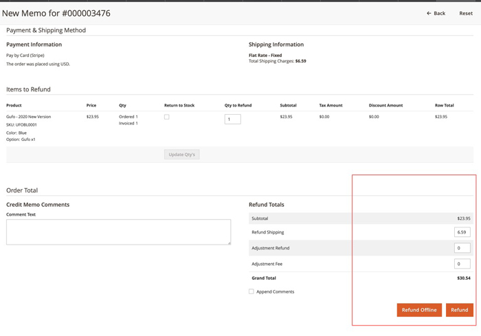Click the Qty to Refund field
The width and height of the screenshot is (481, 336).
pyautogui.click(x=232, y=119)
